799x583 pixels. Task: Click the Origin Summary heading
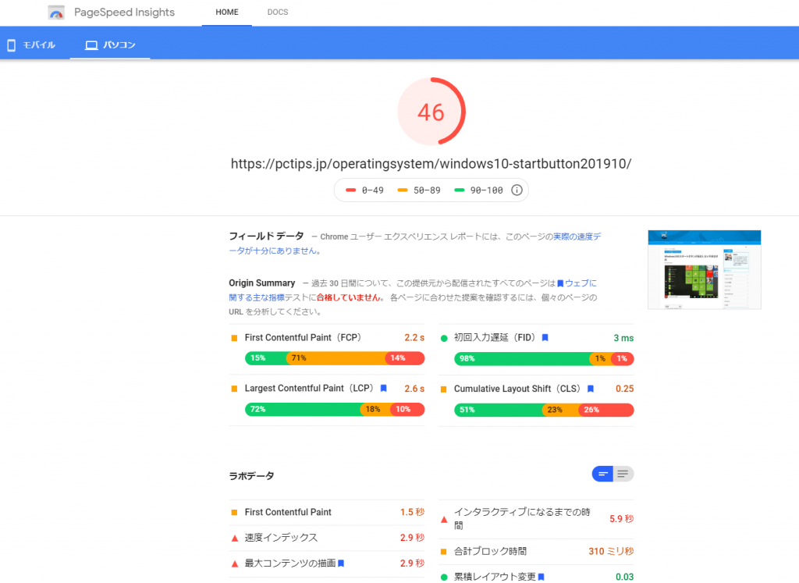262,283
